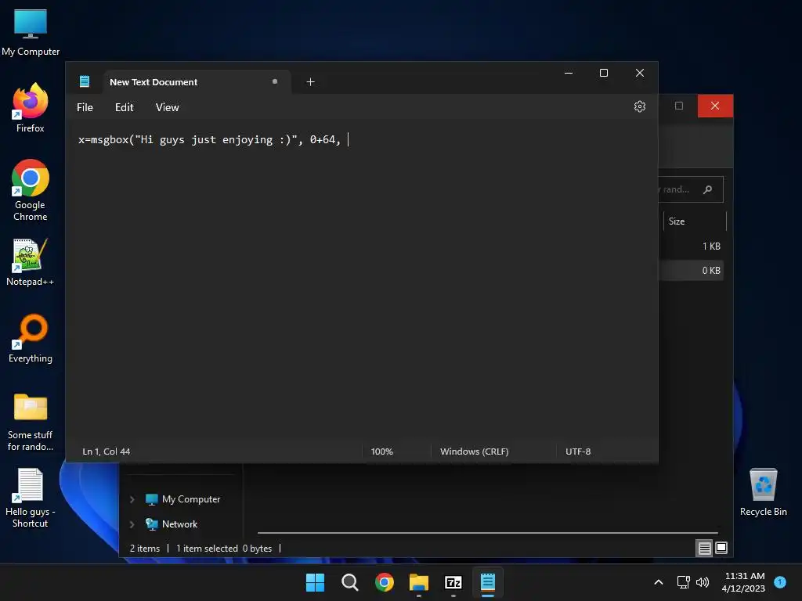Viewport: 802px width, 601px height.
Task: Open the Notepad settings gear
Action: 639,106
